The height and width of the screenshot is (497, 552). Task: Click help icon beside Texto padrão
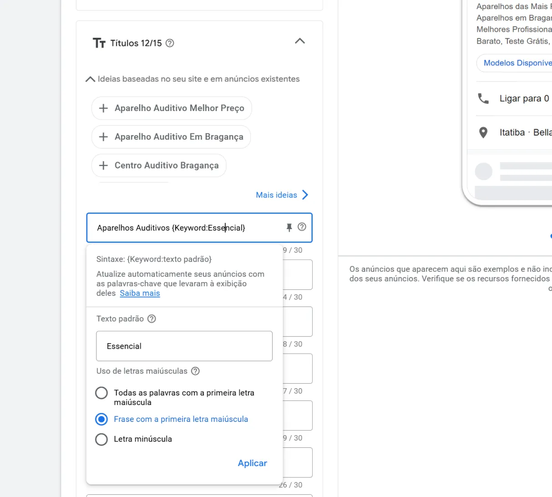pyautogui.click(x=152, y=319)
